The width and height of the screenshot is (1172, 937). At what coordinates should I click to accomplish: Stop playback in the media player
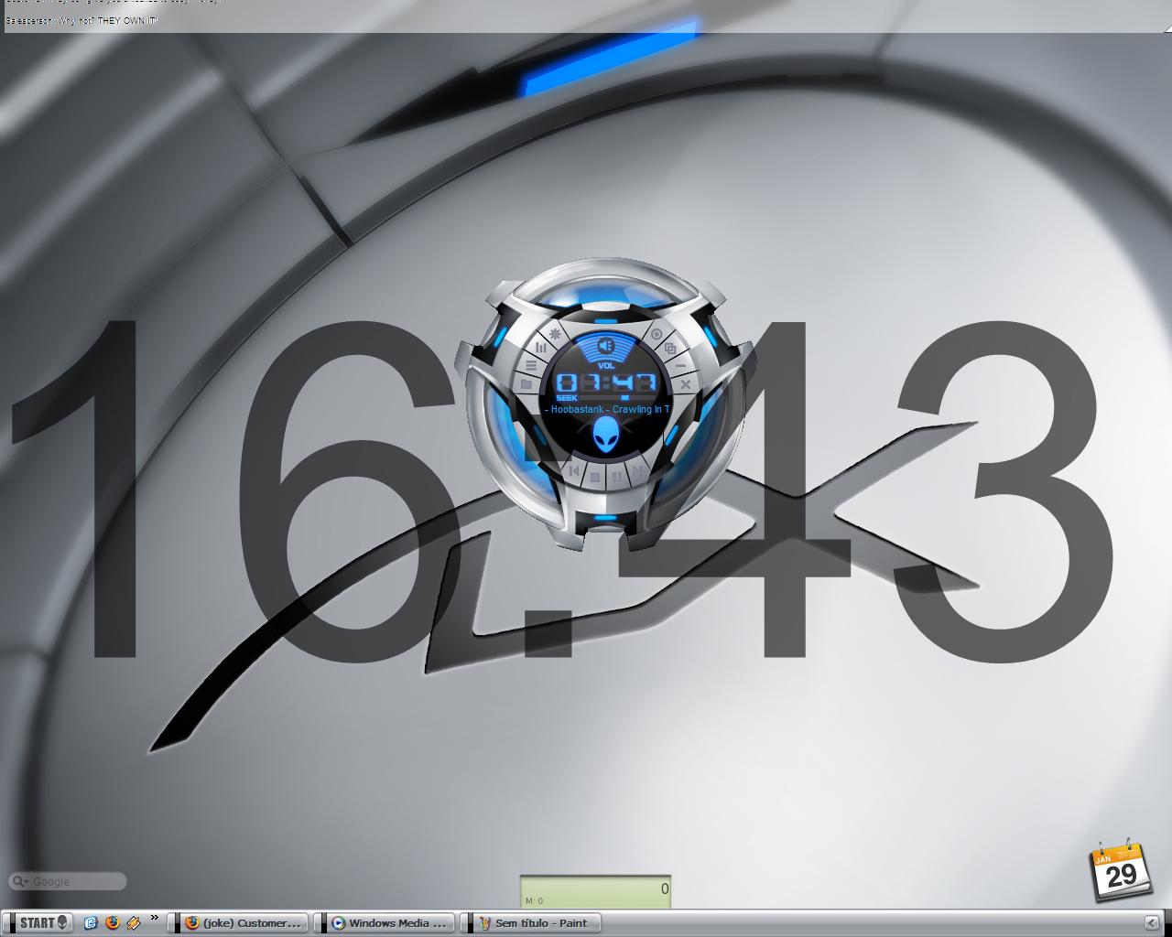pyautogui.click(x=594, y=477)
